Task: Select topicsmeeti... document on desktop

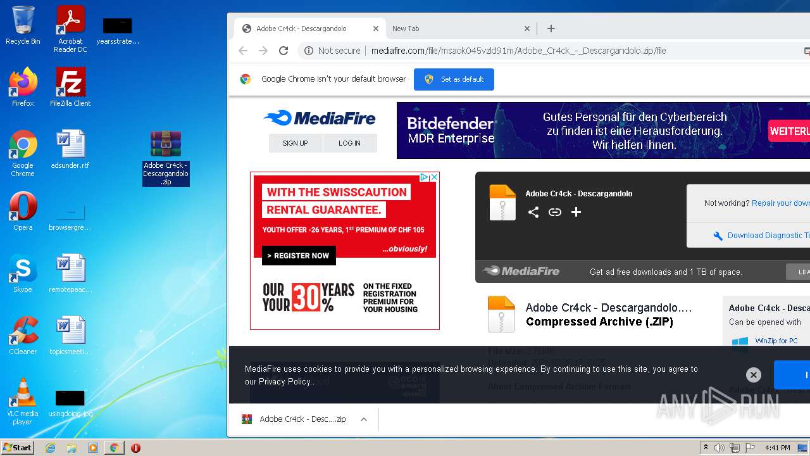Action: tap(70, 336)
